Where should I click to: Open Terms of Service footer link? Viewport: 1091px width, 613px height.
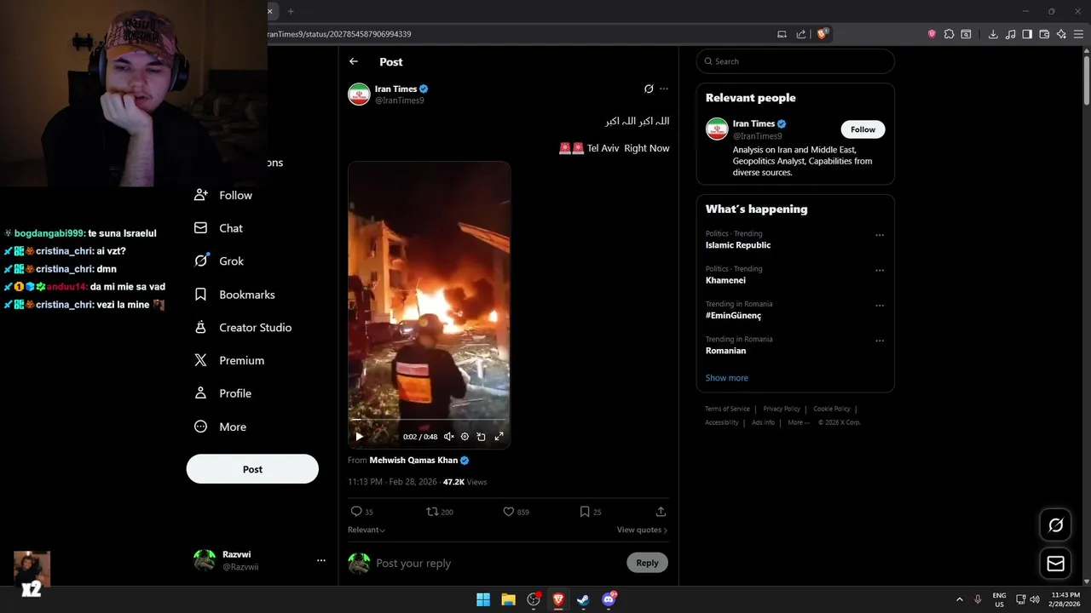(727, 409)
